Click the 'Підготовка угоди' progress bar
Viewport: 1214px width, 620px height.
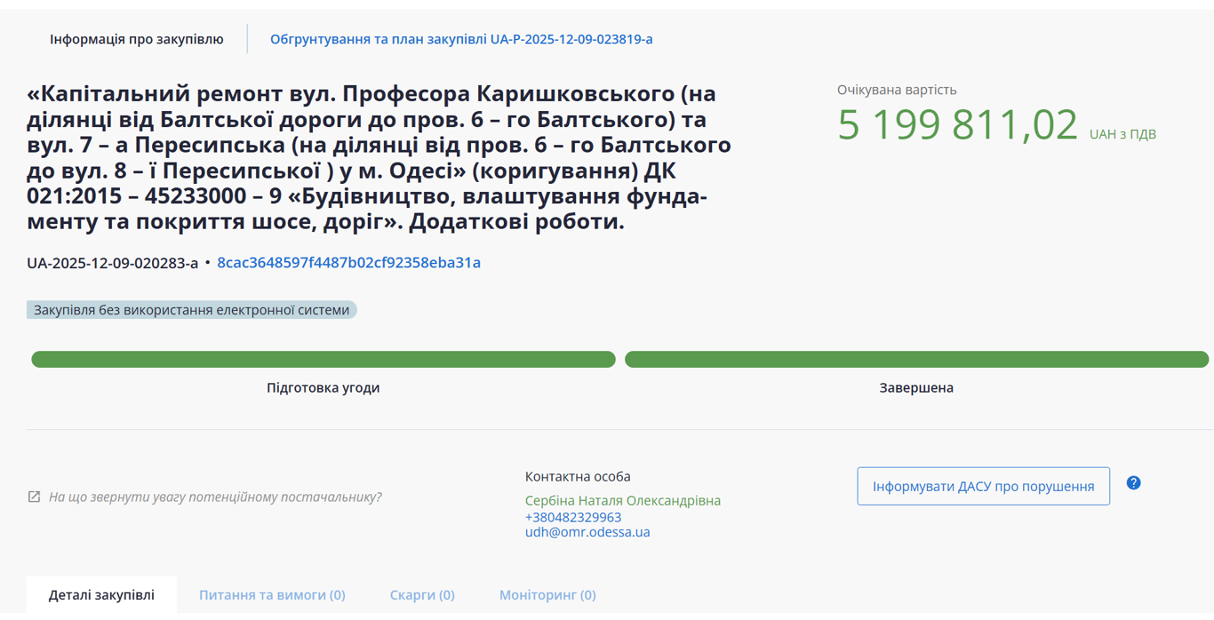pyautogui.click(x=322, y=359)
